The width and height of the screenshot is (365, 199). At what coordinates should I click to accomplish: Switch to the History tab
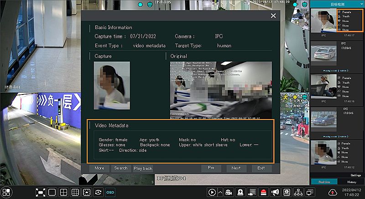(351, 181)
